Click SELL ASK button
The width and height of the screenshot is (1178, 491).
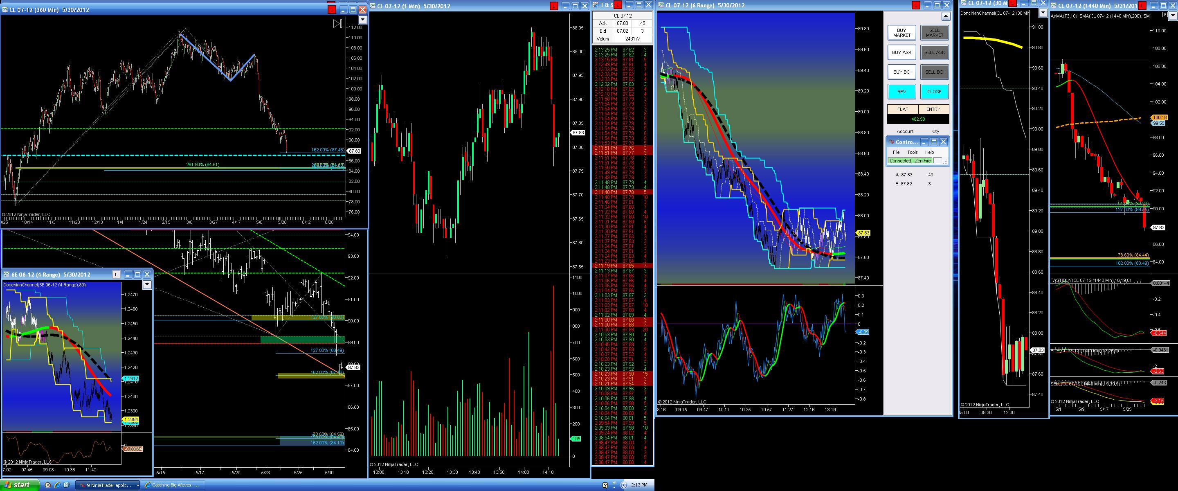click(934, 53)
